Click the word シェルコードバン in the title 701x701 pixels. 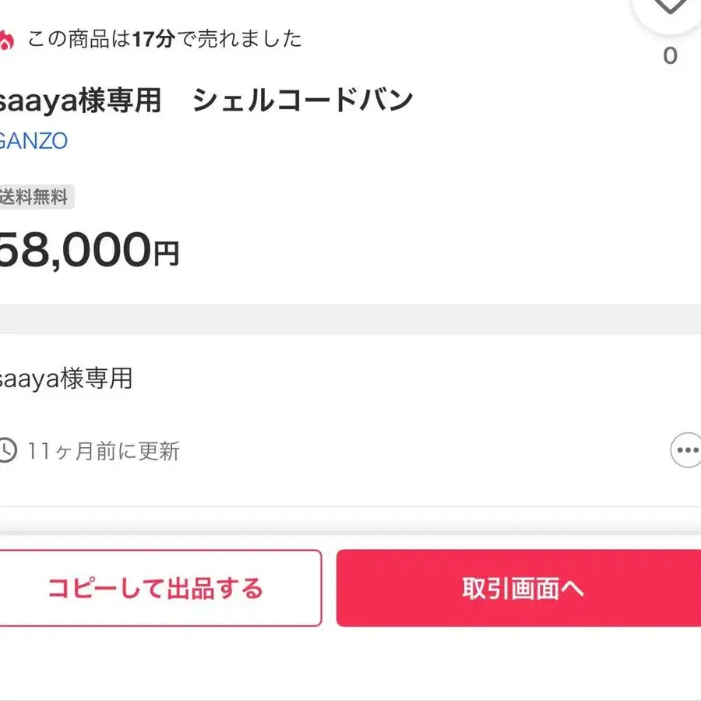pos(302,100)
